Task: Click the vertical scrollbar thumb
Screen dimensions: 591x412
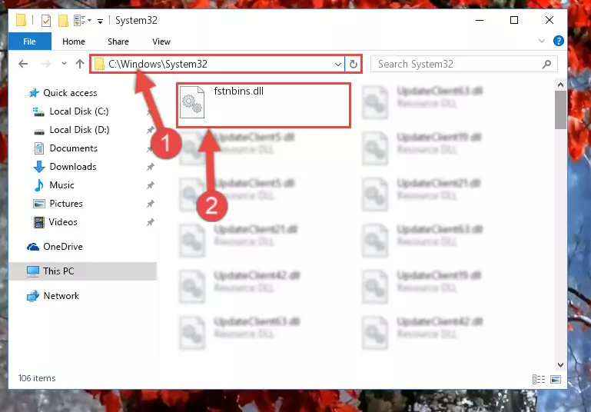Action: (560, 110)
